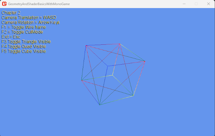The height and width of the screenshot is (136, 215).
Task: Click the window title GeometryAndShaderBasicsWithMonoGame
Action: click(39, 4)
